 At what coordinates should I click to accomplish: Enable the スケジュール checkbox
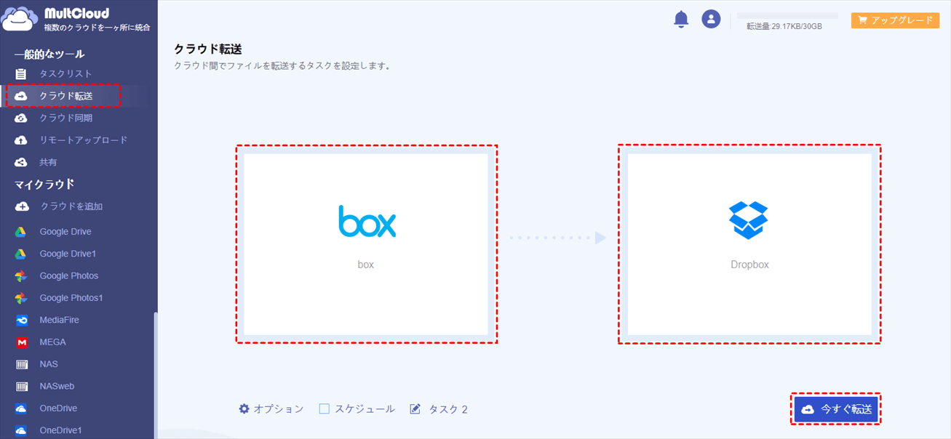(325, 409)
